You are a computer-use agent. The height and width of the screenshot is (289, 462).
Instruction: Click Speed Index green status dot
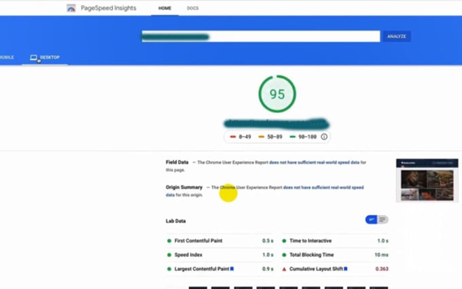click(169, 255)
